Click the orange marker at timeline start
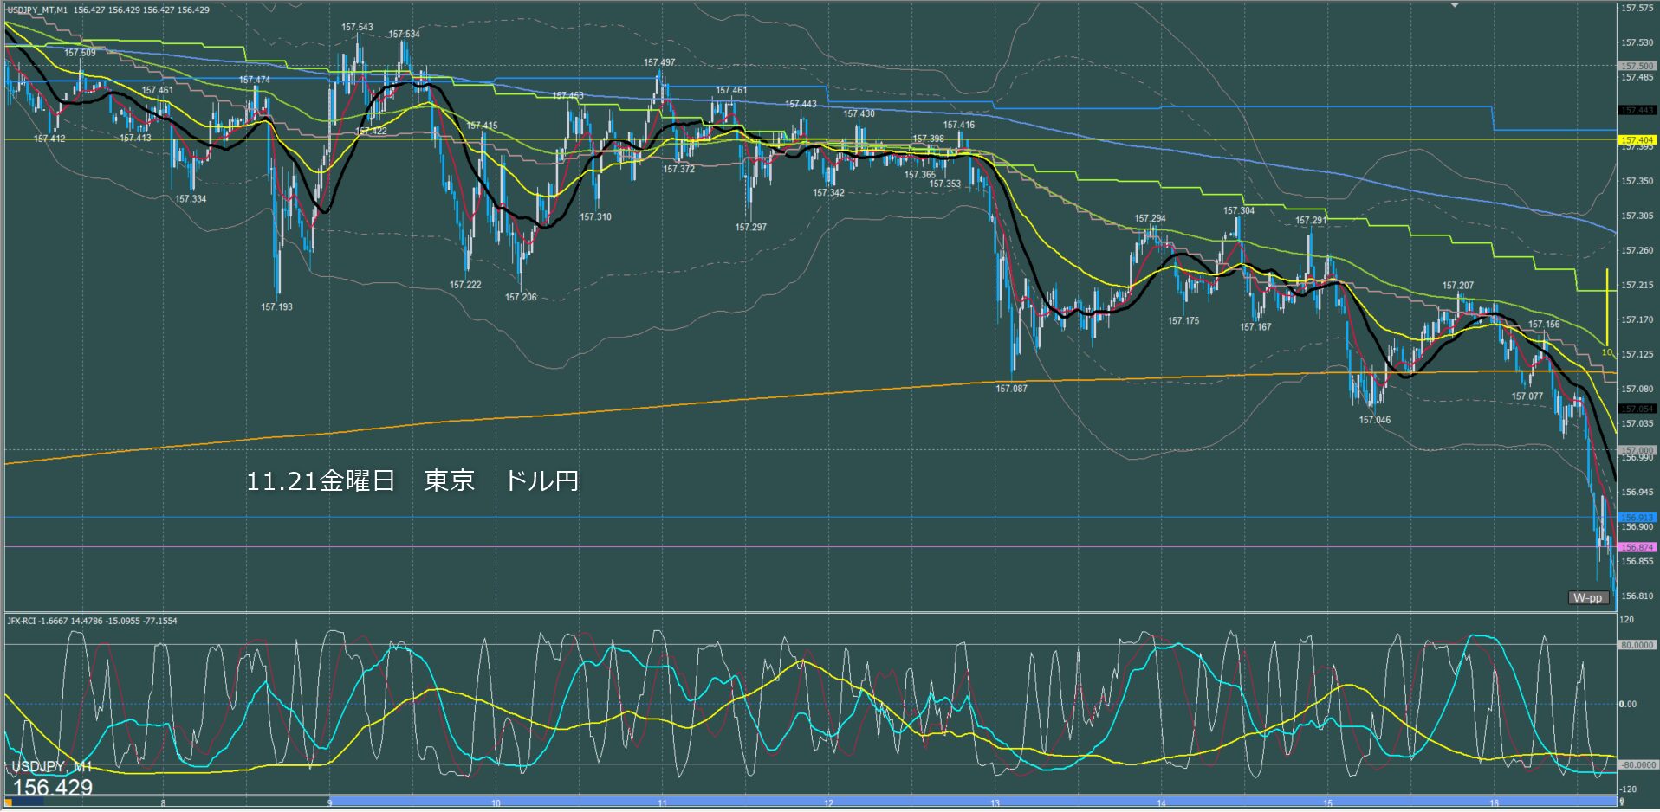The width and height of the screenshot is (1660, 812). tap(10, 802)
